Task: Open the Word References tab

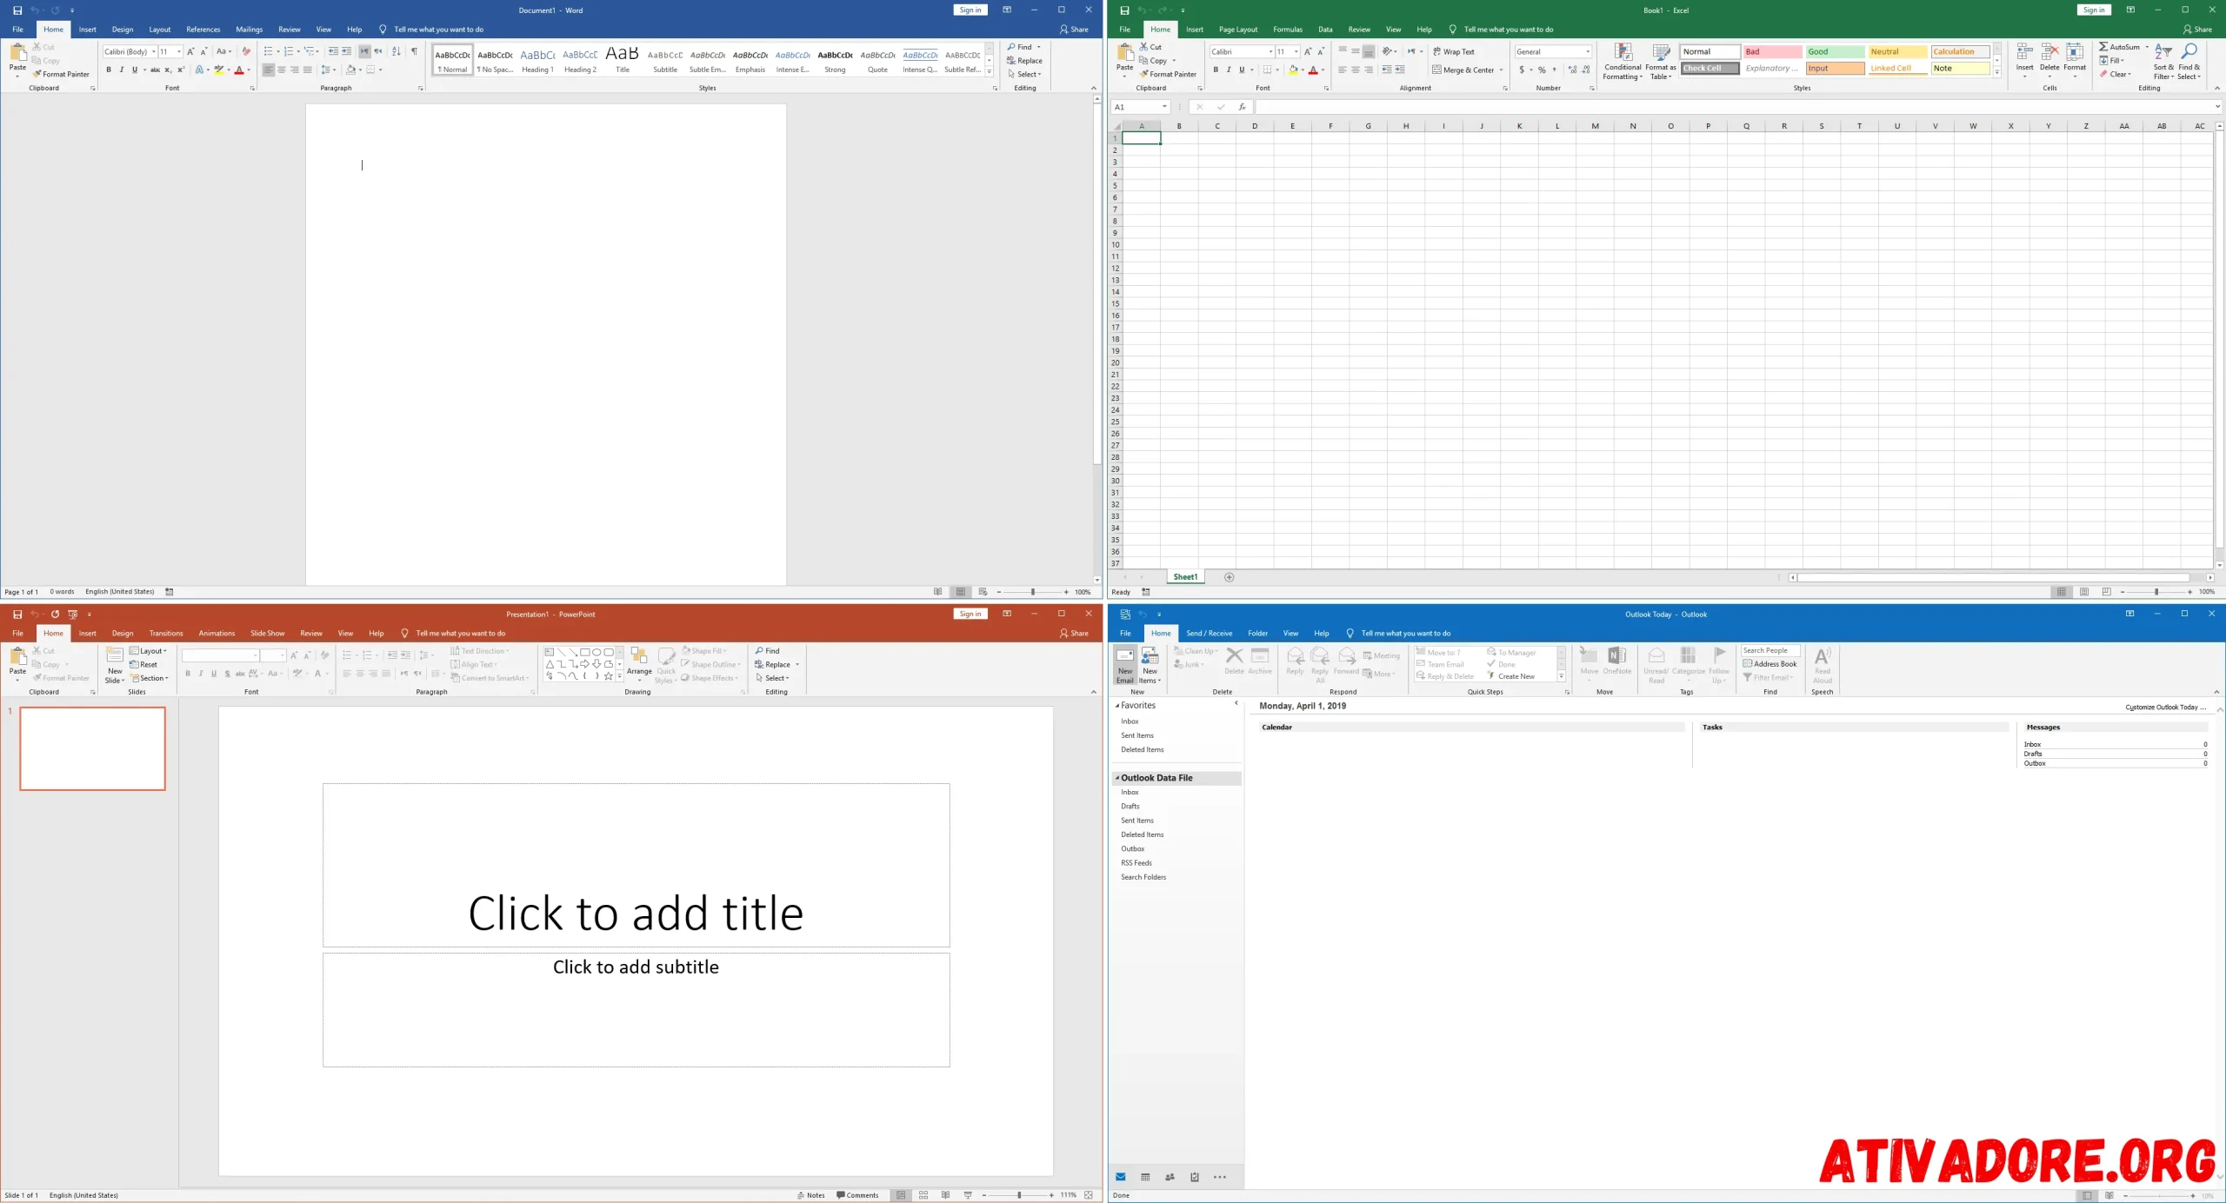Action: (x=203, y=30)
